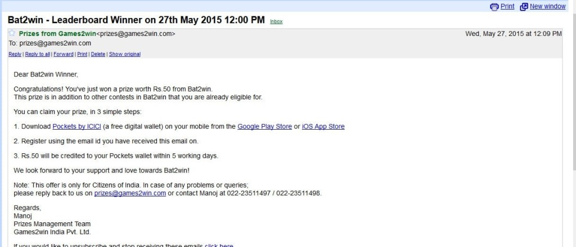Click Show original link
576x247 pixels.
coord(125,54)
